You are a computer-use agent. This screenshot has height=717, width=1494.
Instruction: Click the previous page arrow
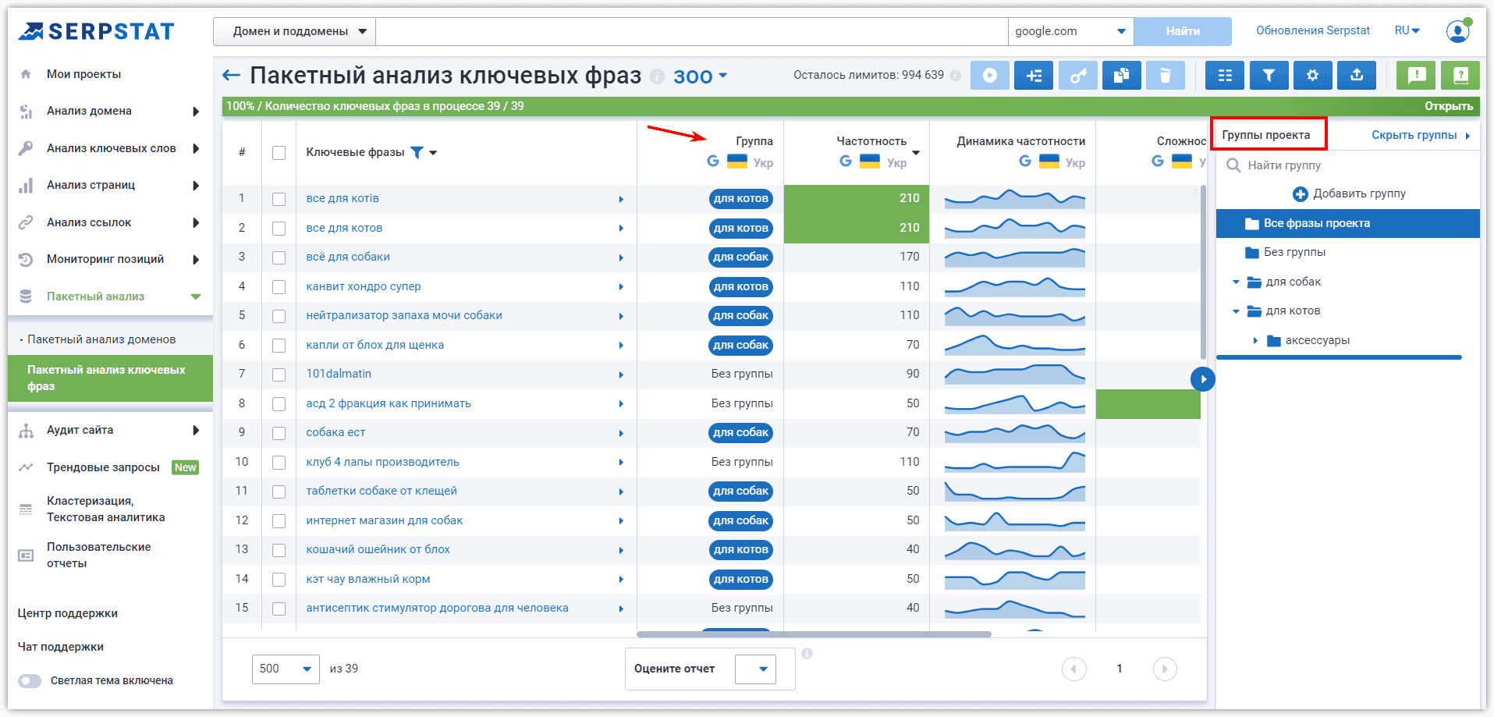pos(1074,669)
